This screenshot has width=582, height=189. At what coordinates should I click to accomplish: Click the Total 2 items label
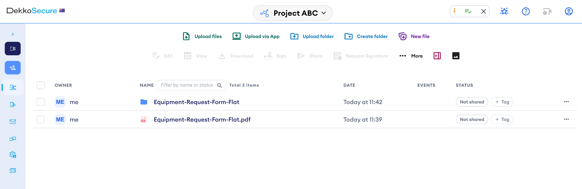(x=244, y=85)
